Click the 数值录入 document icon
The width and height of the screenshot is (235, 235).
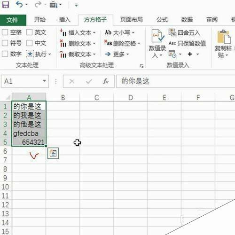pyautogui.click(x=158, y=36)
